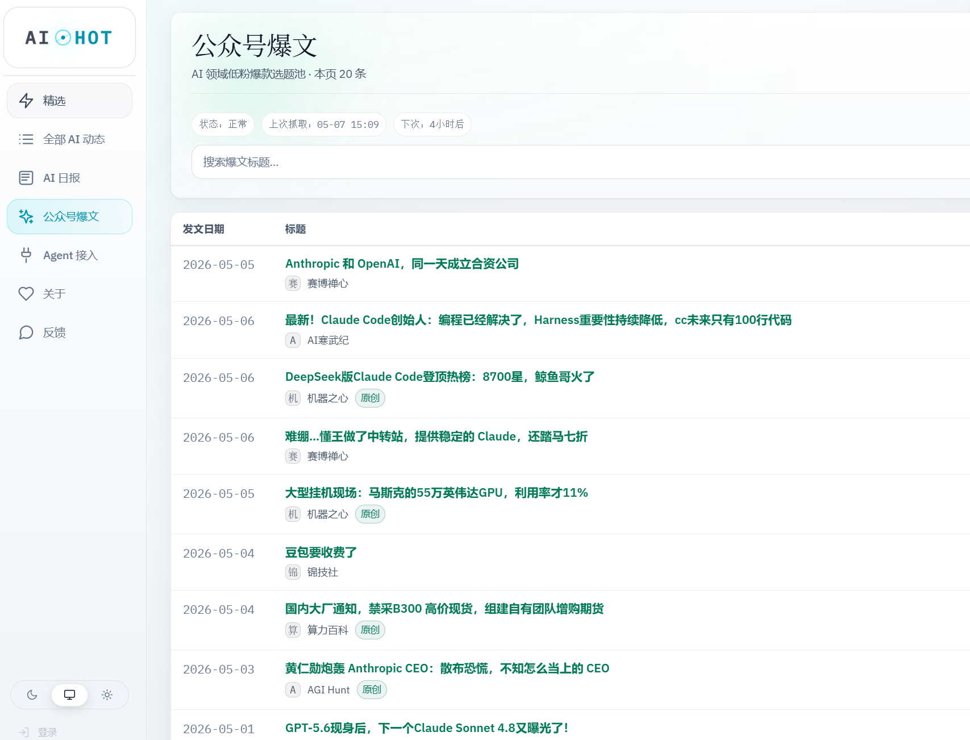Viewport: 970px width, 740px height.
Task: Click 赛博禅心 under Anthropic 和 OpenAI article
Action: click(x=328, y=283)
